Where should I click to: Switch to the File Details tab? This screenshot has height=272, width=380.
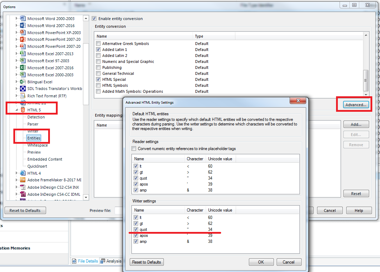(x=85, y=261)
